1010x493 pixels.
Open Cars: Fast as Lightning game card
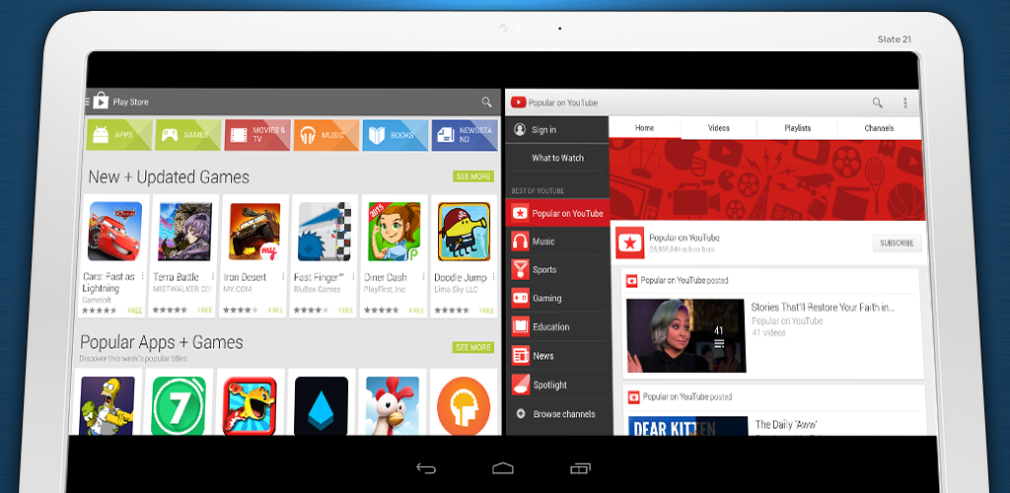pyautogui.click(x=113, y=255)
